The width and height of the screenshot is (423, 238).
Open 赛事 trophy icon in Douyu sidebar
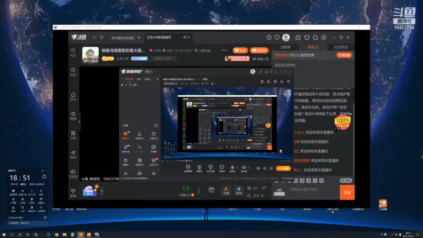[73, 193]
